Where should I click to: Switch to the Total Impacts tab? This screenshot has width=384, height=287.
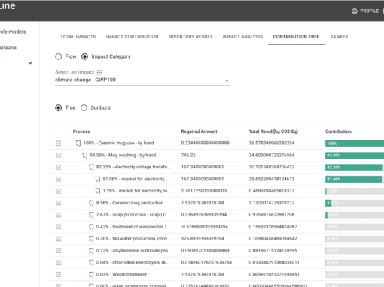(x=78, y=37)
